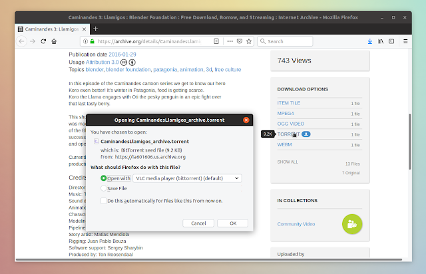Go back with the Back arrow button
This screenshot has width=426, height=274.
pyautogui.click(x=21, y=41)
